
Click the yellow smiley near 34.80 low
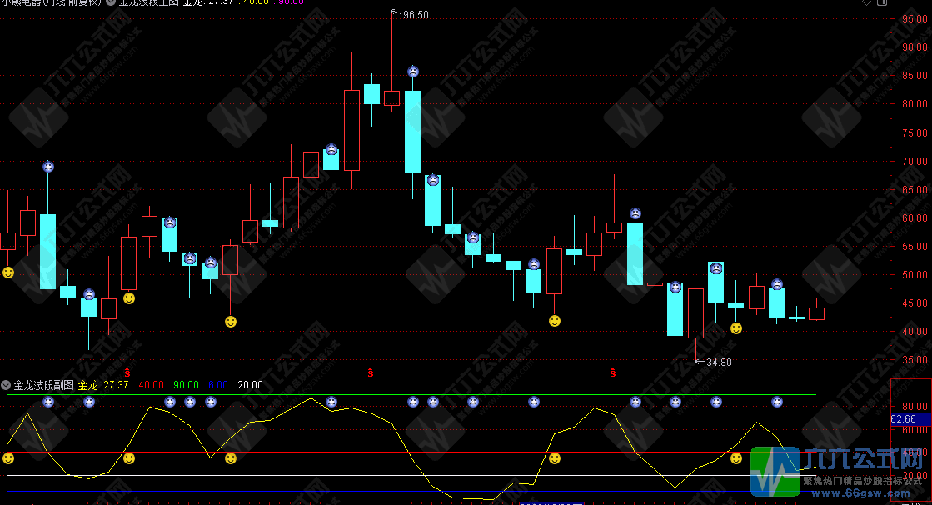pyautogui.click(x=736, y=328)
